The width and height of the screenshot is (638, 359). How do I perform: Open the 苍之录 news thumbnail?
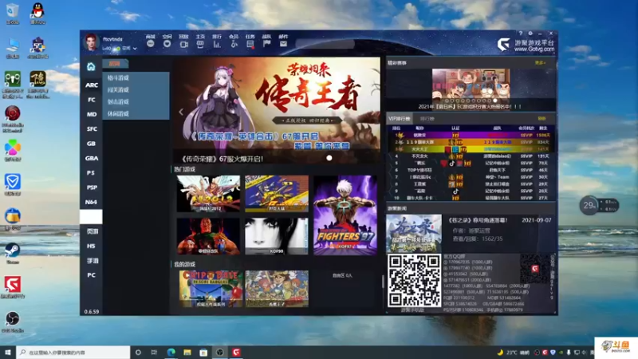[414, 234]
